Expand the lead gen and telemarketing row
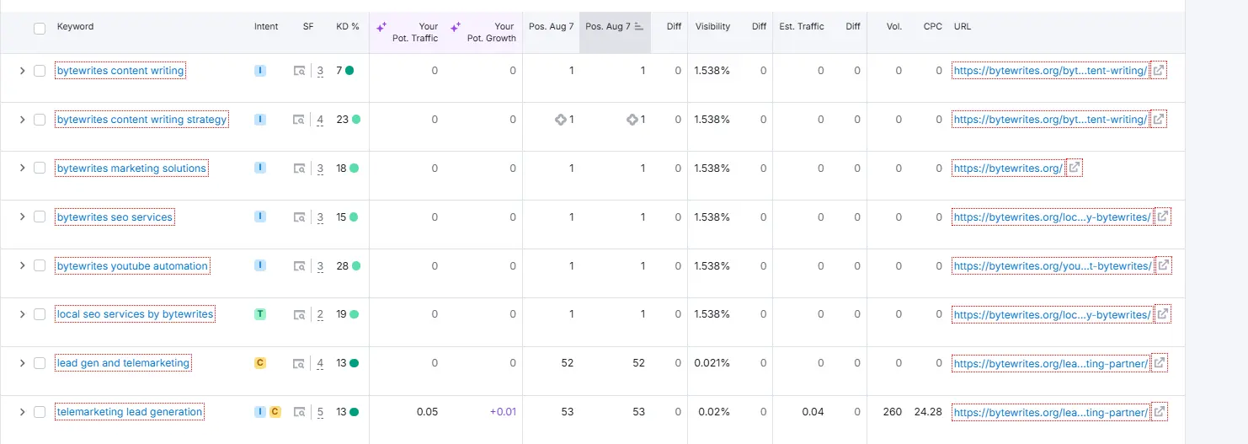 (22, 363)
